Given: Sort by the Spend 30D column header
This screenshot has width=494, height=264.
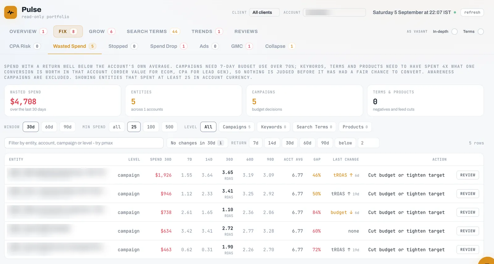Looking at the screenshot, I should point(161,159).
